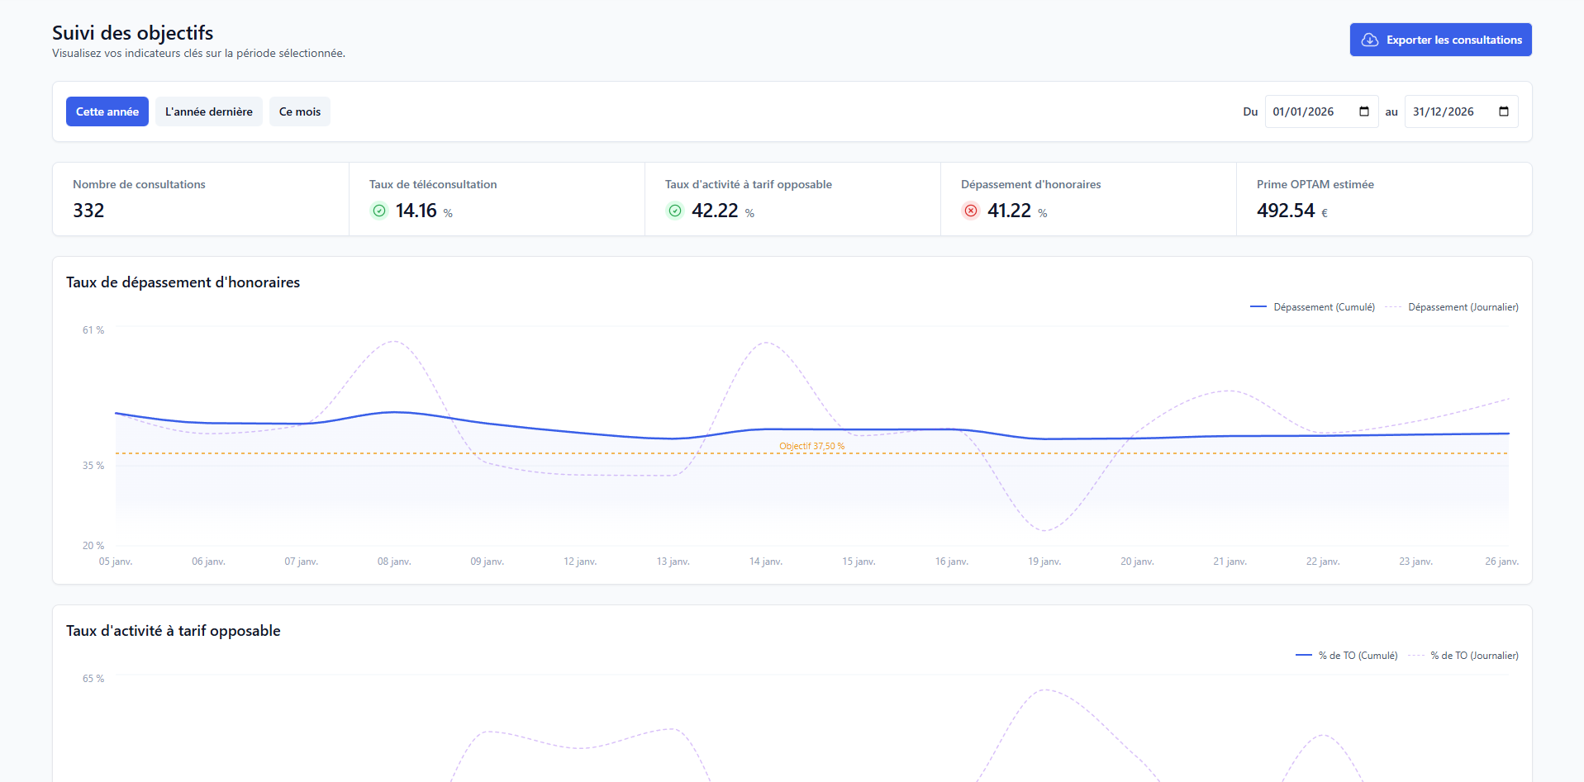
Task: Switch to L'année dernière period
Action: pos(209,111)
